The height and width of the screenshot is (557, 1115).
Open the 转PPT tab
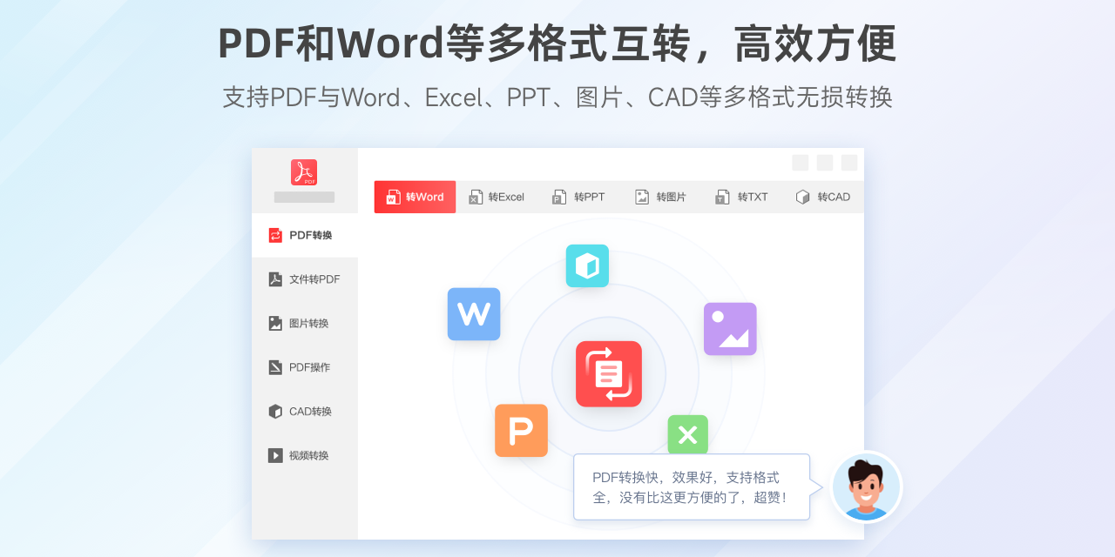(578, 197)
